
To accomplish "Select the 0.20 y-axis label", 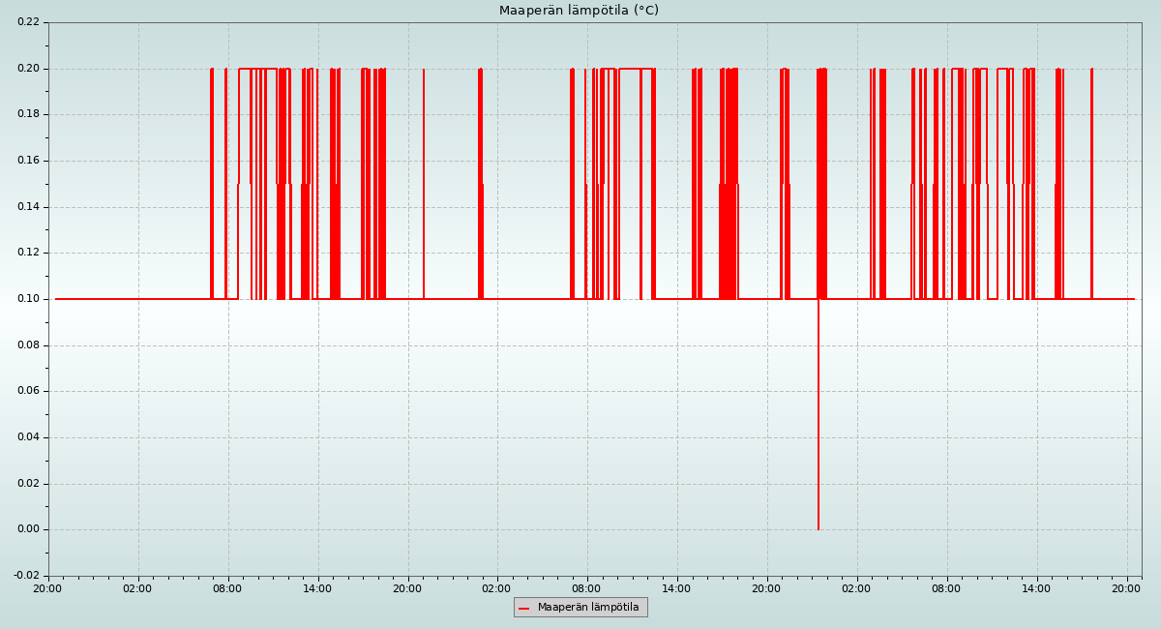I will [28, 69].
